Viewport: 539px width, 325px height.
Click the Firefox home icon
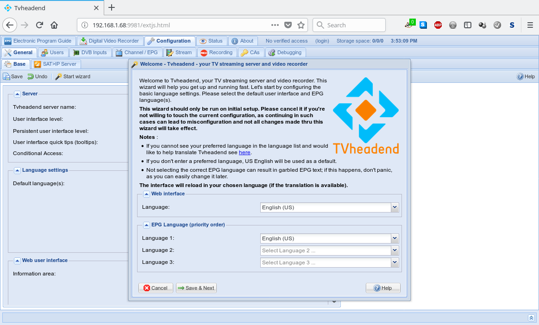pos(54,25)
